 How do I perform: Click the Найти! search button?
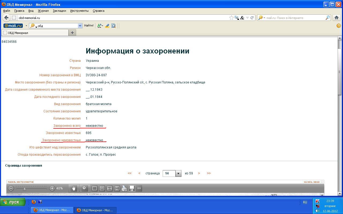(89, 26)
